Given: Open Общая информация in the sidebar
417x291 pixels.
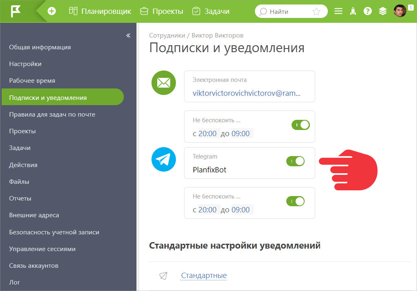Looking at the screenshot, I should [40, 47].
